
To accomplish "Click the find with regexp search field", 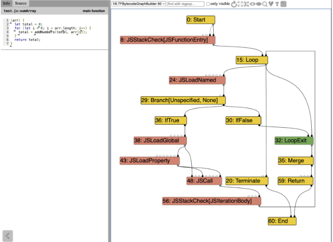I will [x=185, y=4].
